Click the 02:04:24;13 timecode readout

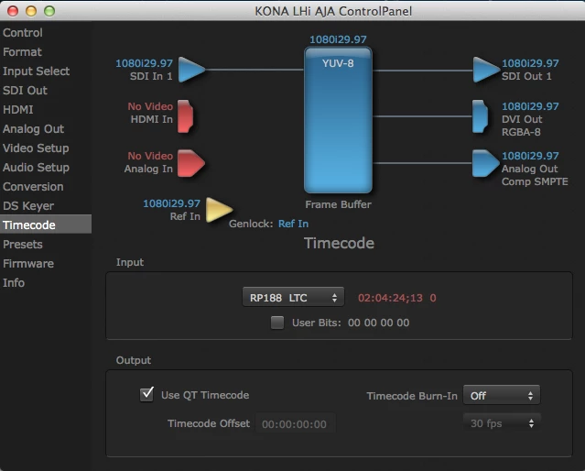390,298
